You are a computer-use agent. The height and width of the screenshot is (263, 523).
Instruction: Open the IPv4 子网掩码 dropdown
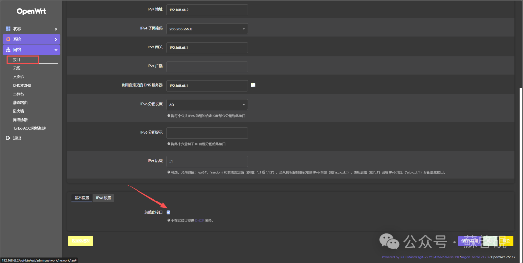[x=207, y=29]
